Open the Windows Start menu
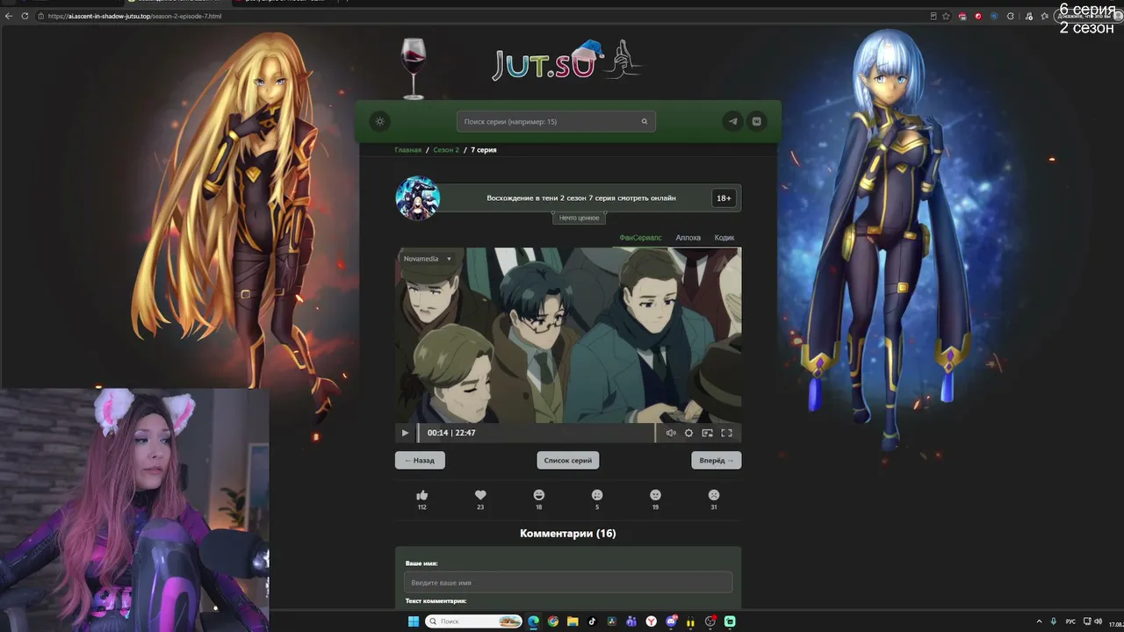1124x632 pixels. pyautogui.click(x=413, y=621)
